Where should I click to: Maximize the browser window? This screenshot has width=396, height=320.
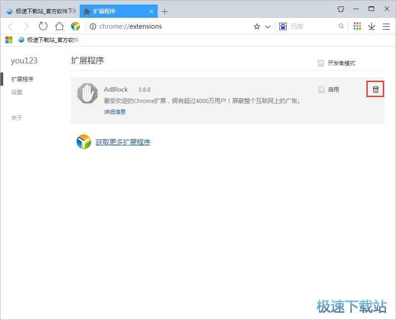371,9
